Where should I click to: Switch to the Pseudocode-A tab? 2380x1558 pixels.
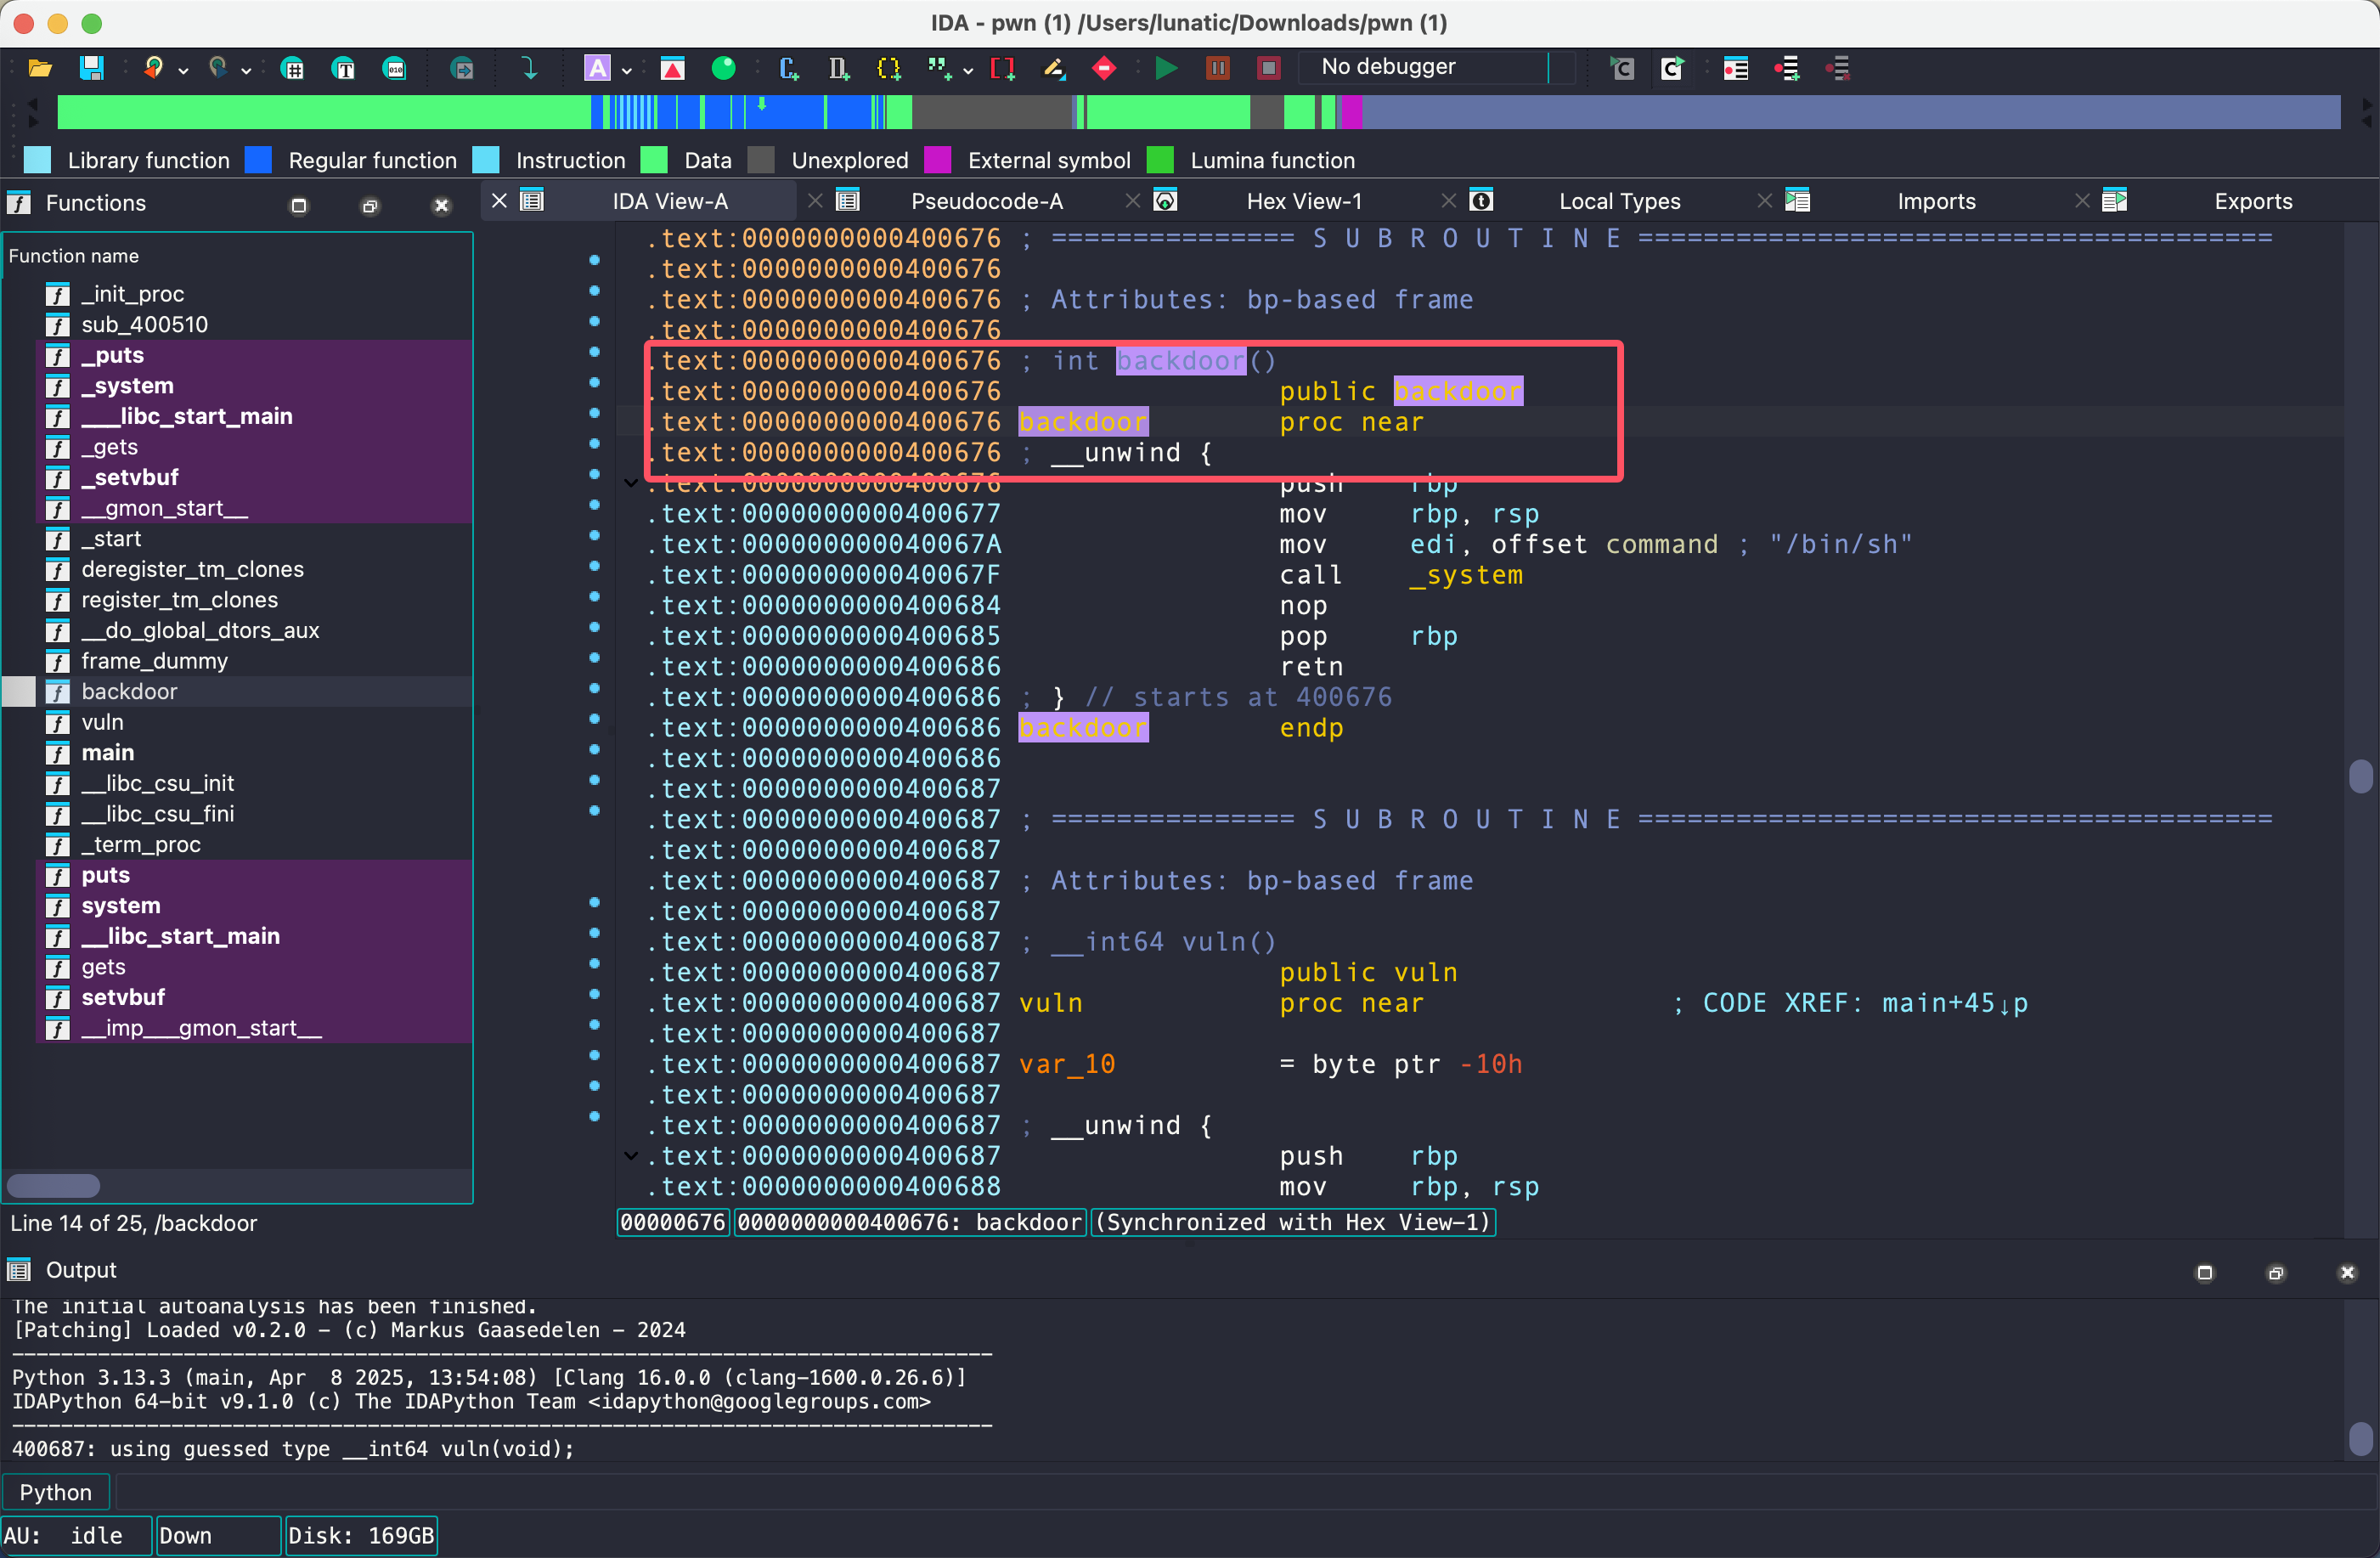pyautogui.click(x=985, y=201)
